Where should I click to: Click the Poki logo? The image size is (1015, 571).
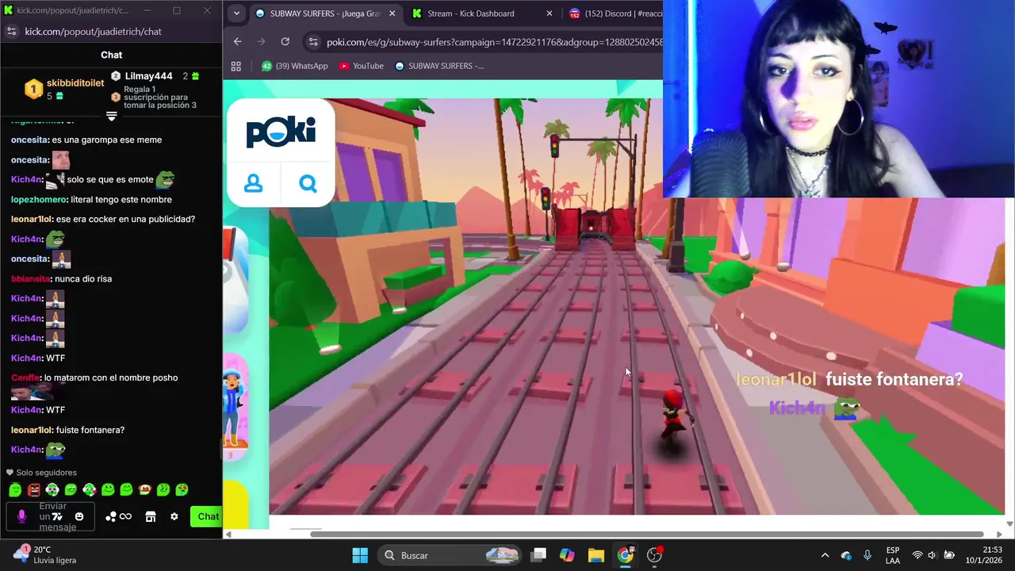click(x=281, y=131)
